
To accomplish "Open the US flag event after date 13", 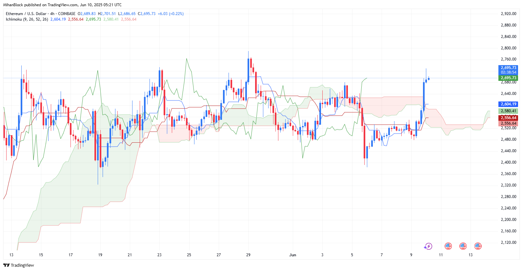I will point(478,246).
